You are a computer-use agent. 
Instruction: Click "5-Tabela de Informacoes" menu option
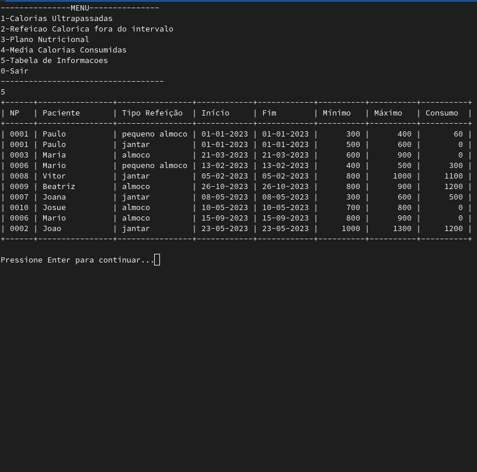(54, 61)
